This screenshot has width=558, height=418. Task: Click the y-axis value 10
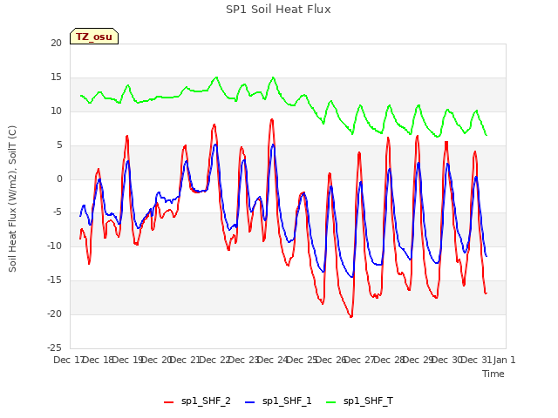point(56,111)
